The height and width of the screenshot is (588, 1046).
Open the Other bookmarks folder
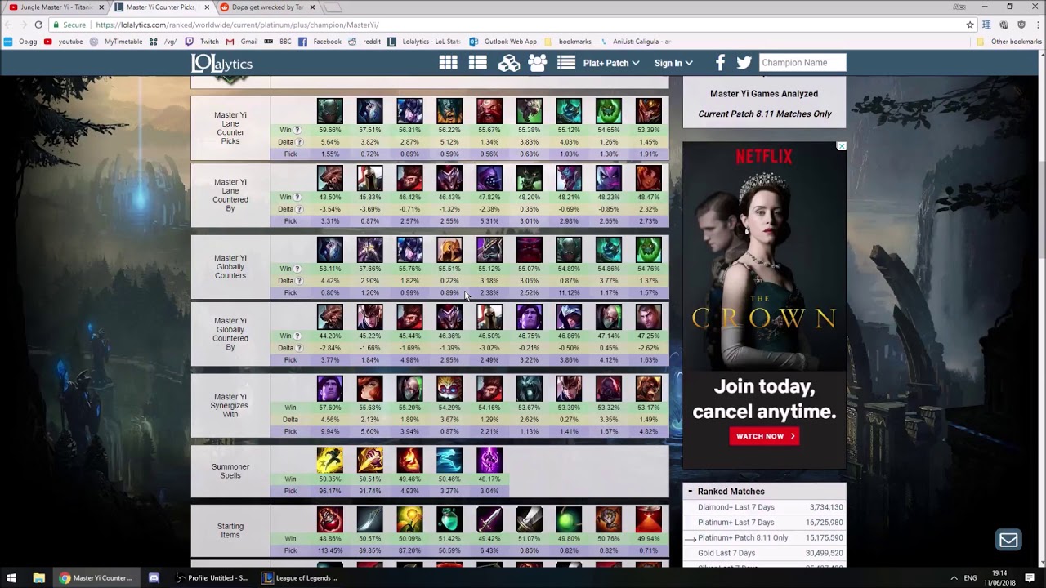point(1009,42)
